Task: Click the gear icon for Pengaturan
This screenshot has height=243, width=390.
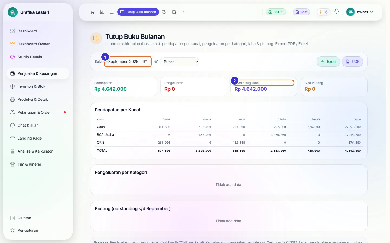Action: (12, 230)
